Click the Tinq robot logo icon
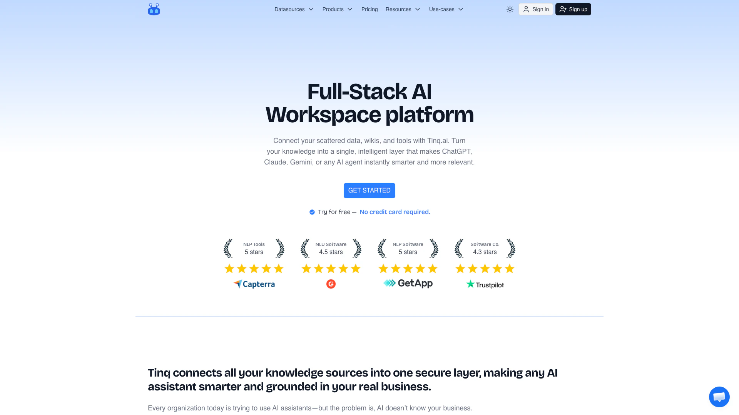739x415 pixels. (x=154, y=9)
